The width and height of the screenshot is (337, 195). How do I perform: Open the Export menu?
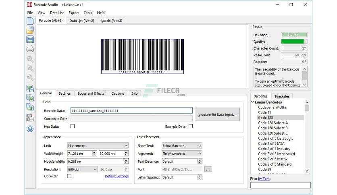(x=74, y=13)
